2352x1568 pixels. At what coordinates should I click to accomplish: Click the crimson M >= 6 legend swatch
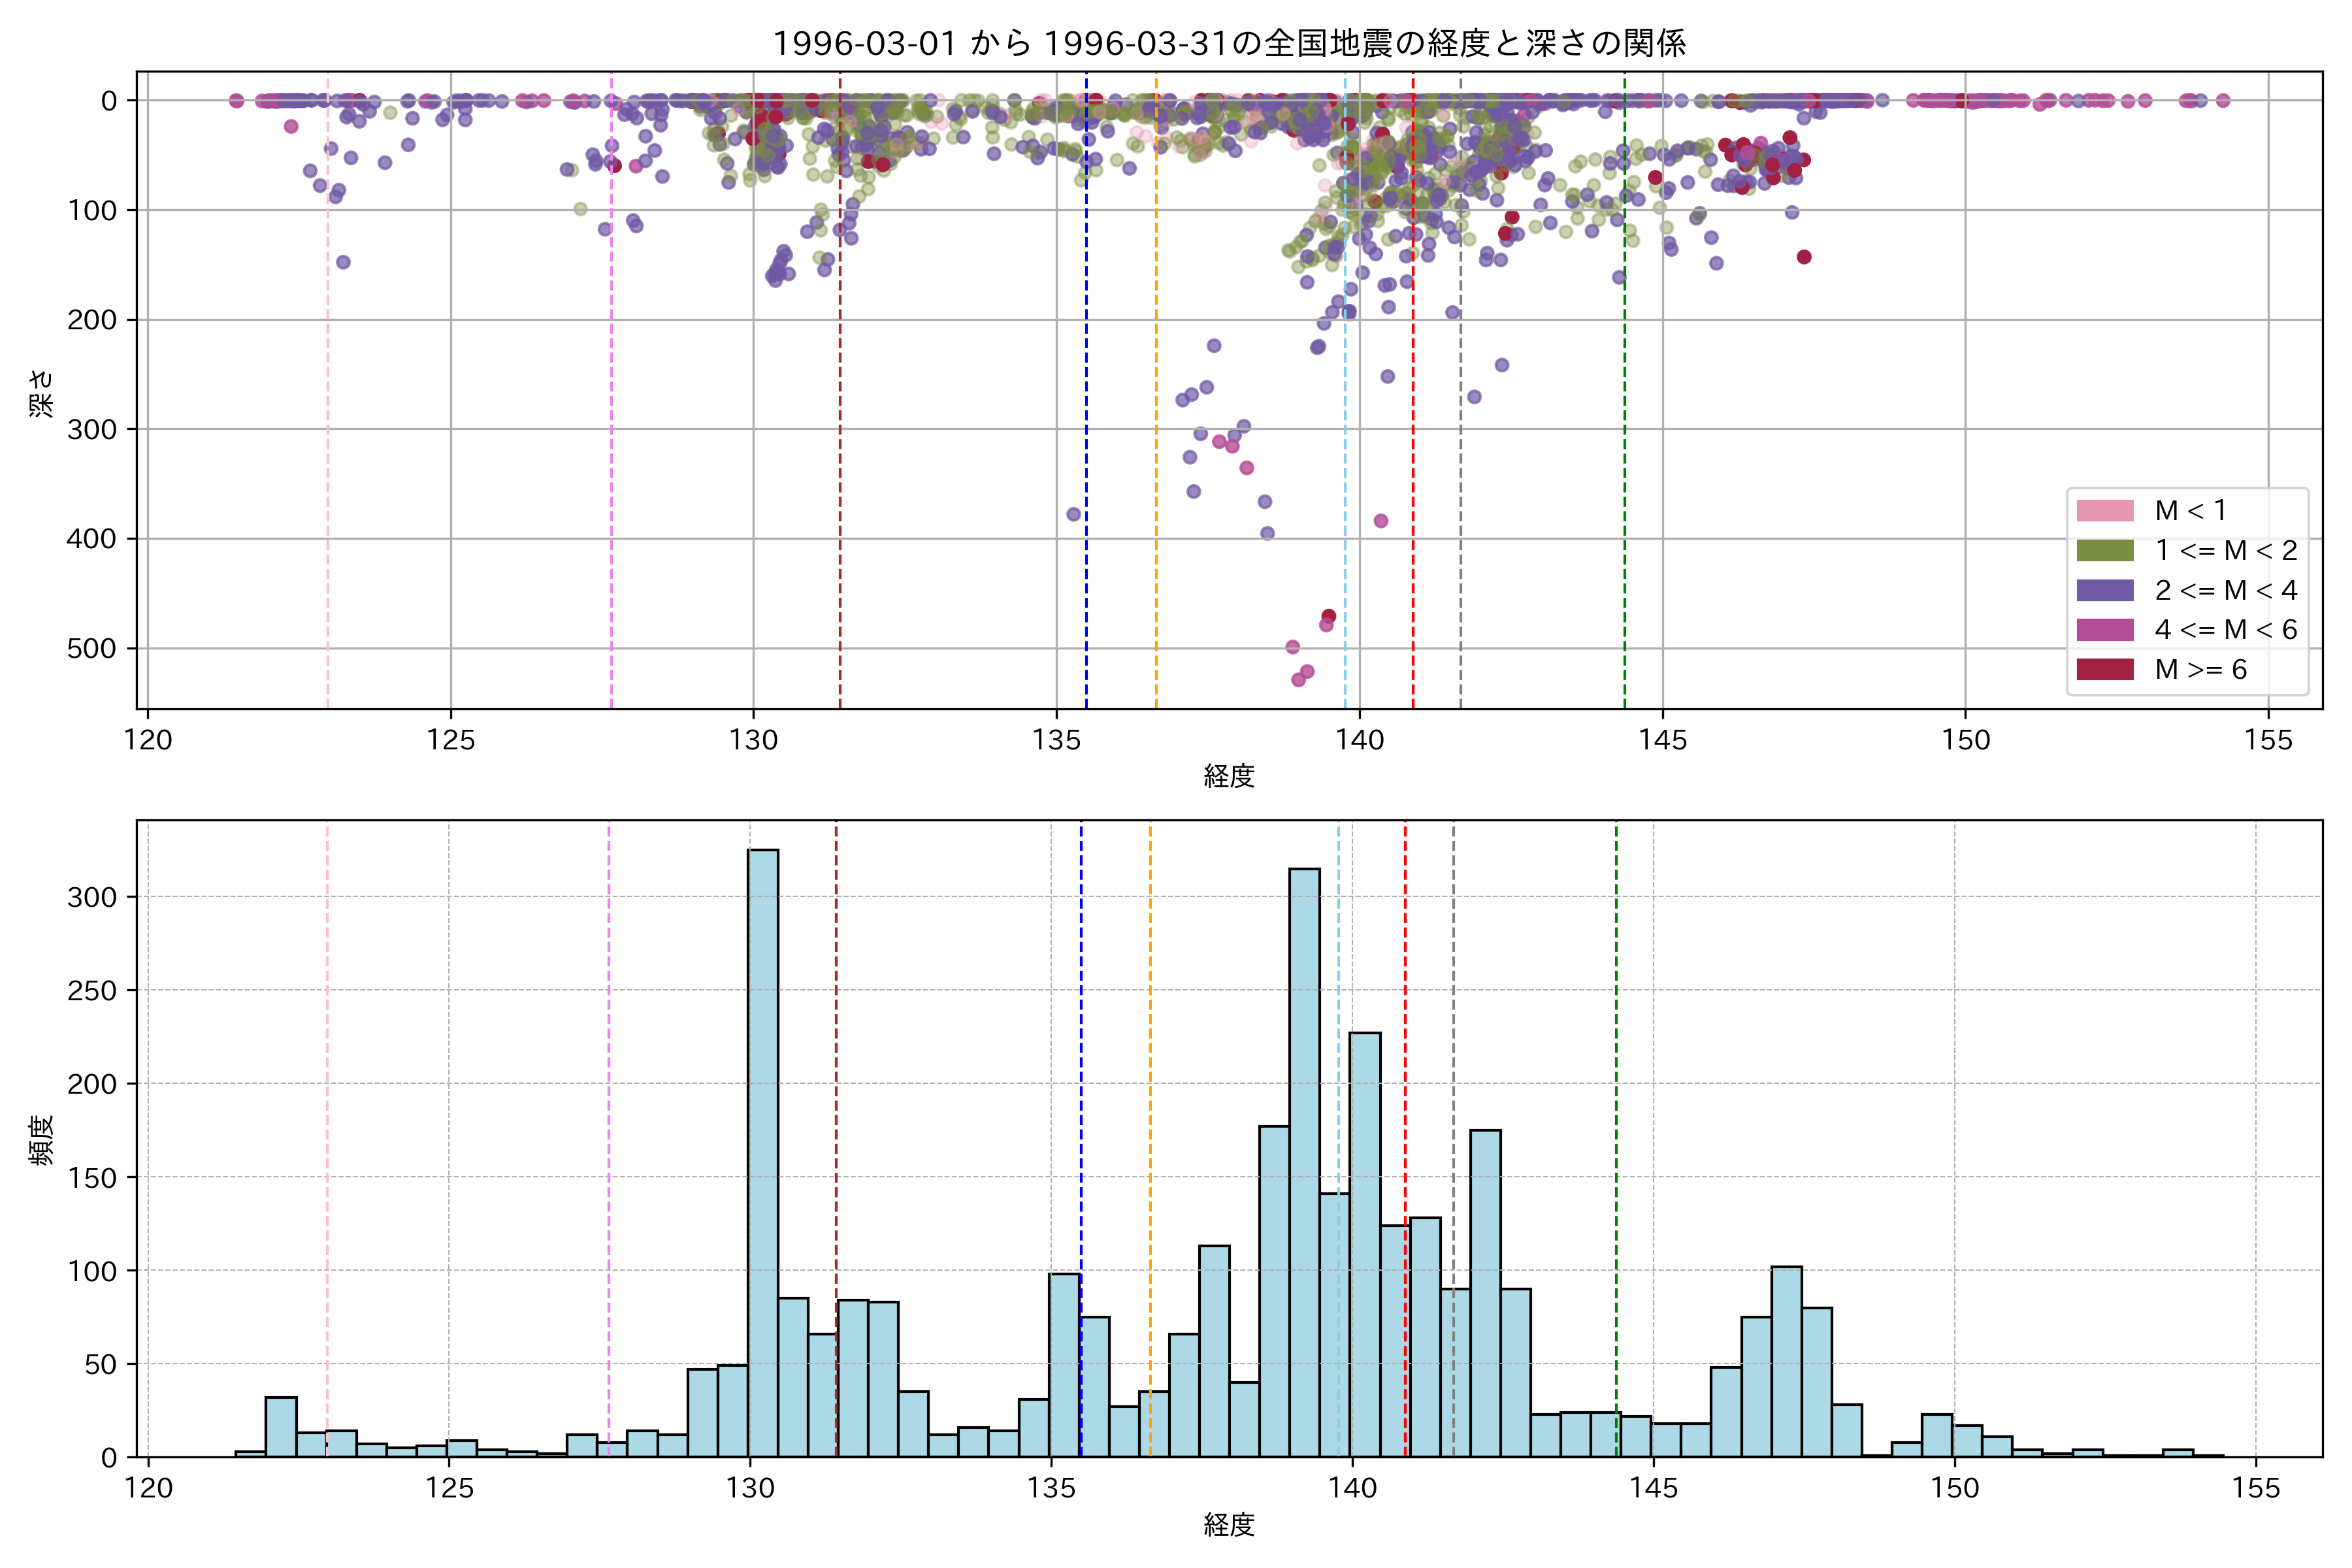tap(2104, 669)
